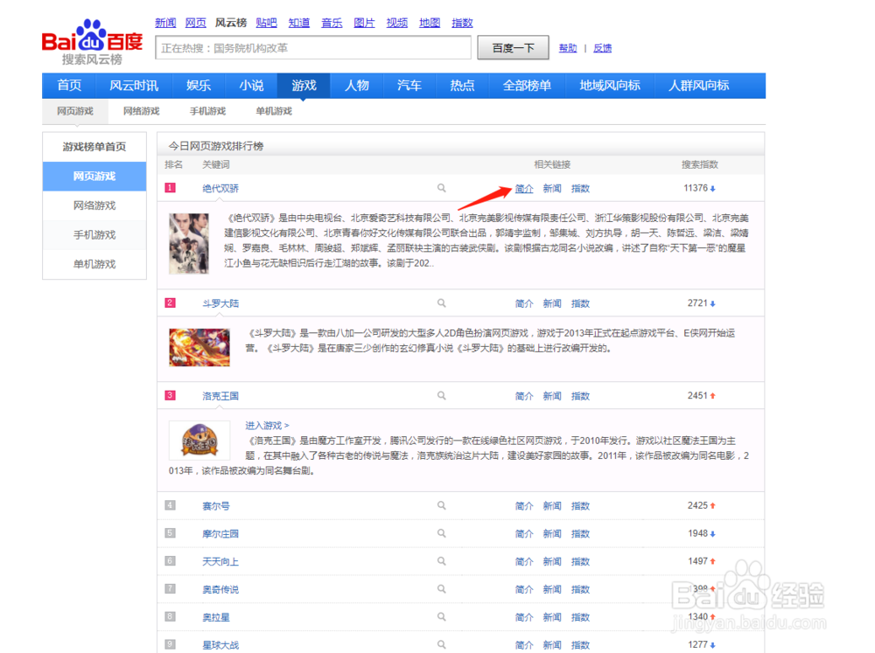Open 简介 link for 奥拉星

pyautogui.click(x=524, y=617)
